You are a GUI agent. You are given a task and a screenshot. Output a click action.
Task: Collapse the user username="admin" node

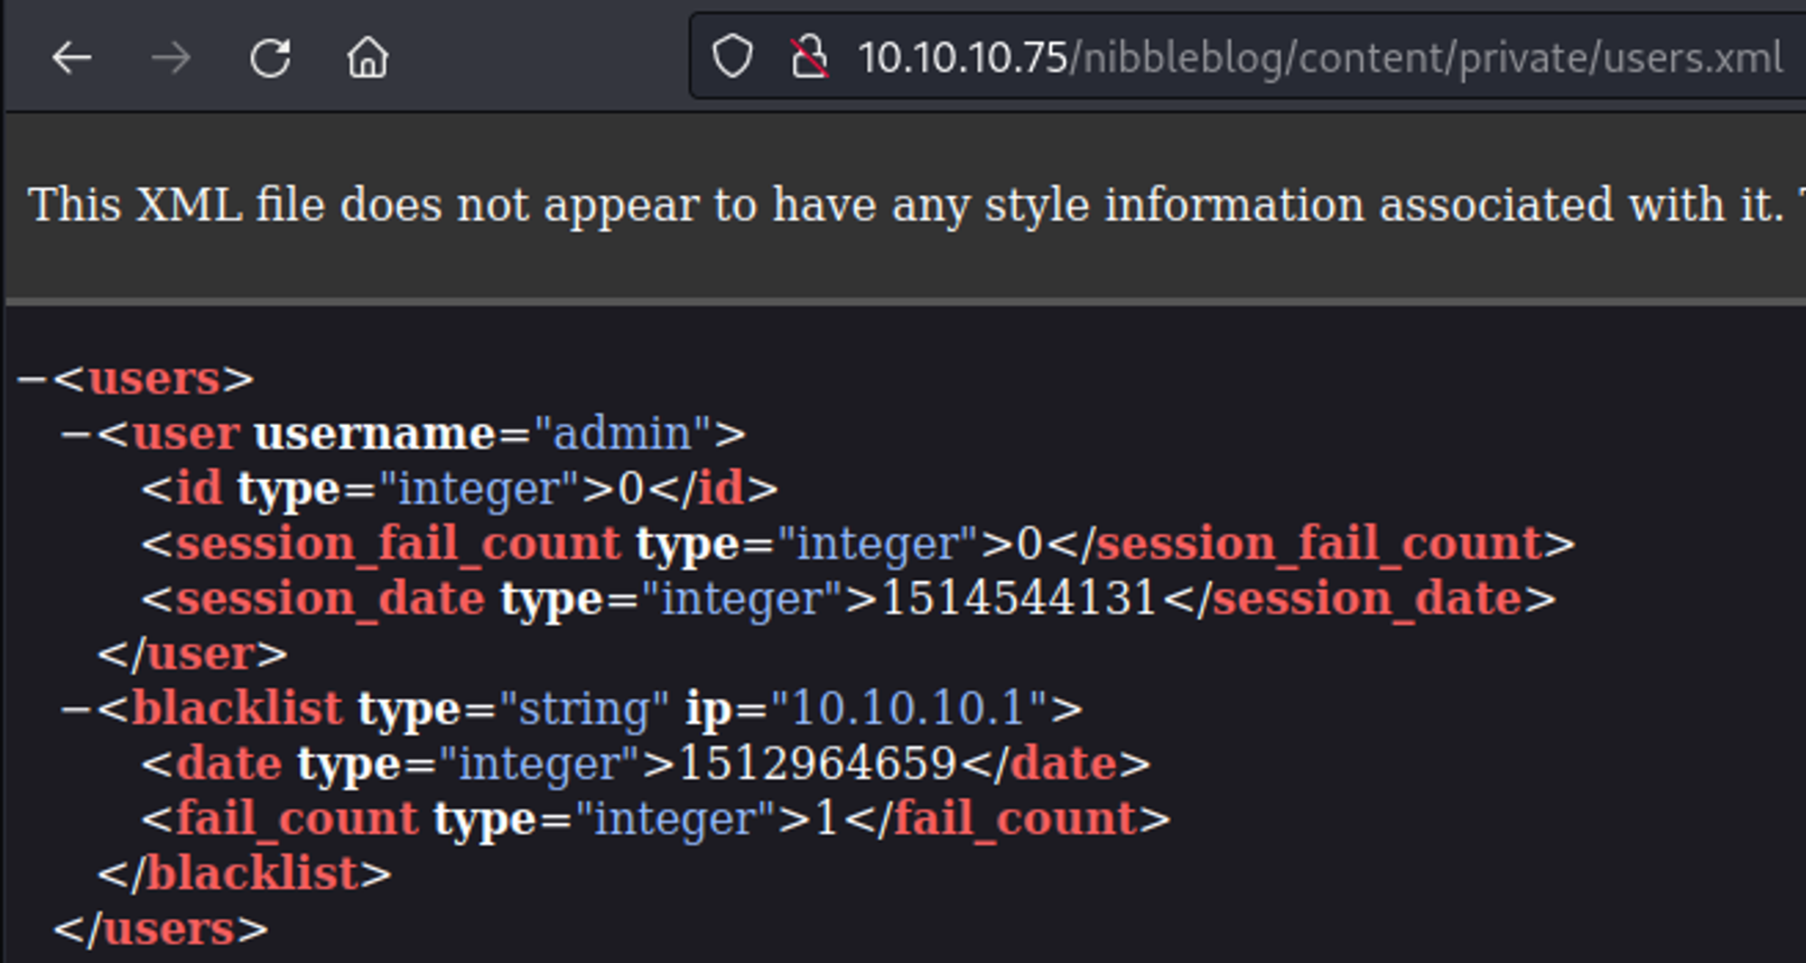(x=76, y=434)
